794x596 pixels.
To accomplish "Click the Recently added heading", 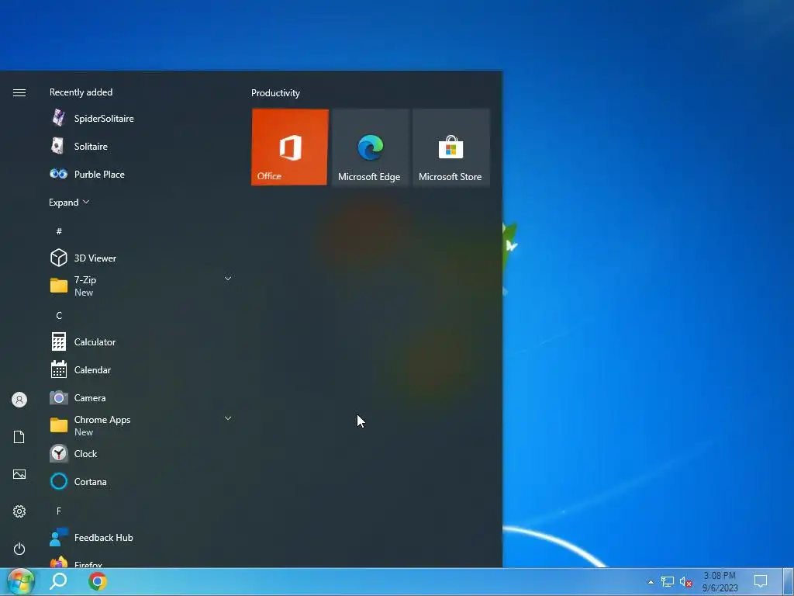I will tap(81, 92).
